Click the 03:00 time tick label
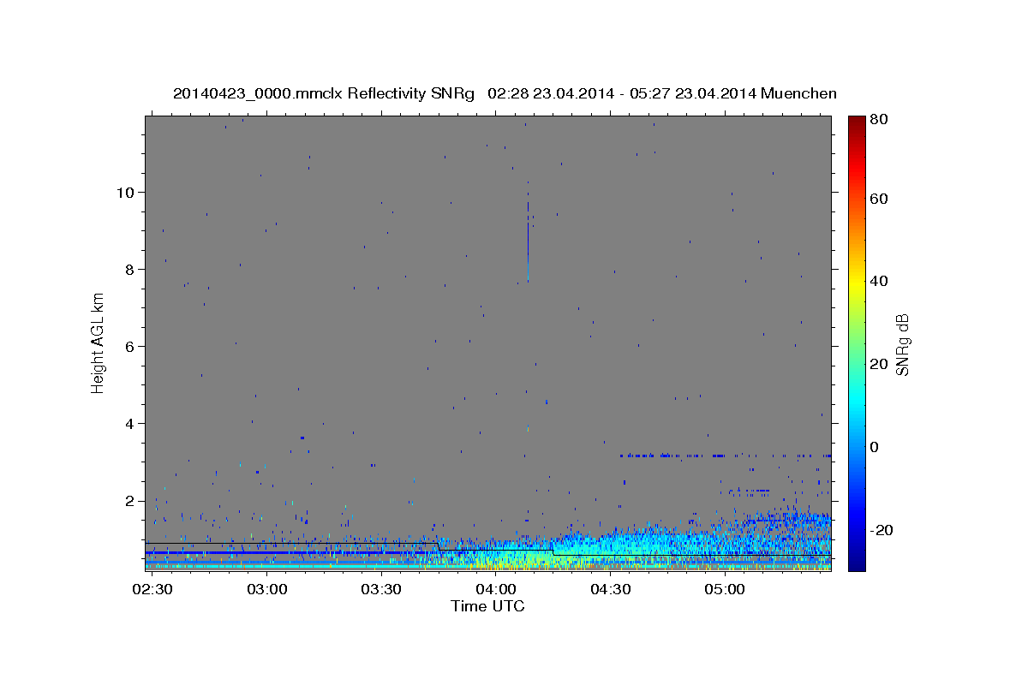Screen dimensions: 1028x685 coord(267,590)
